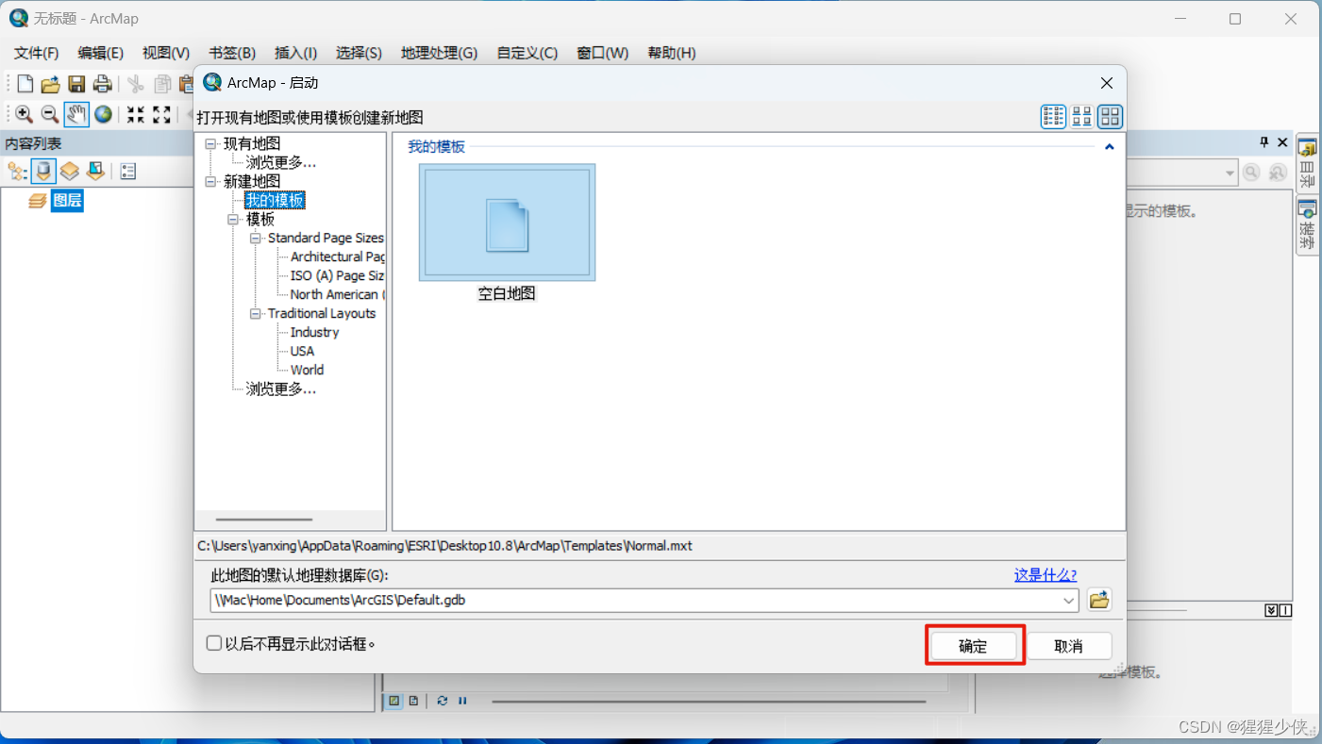Open the 窗口(W) menu
The image size is (1322, 744).
point(603,53)
